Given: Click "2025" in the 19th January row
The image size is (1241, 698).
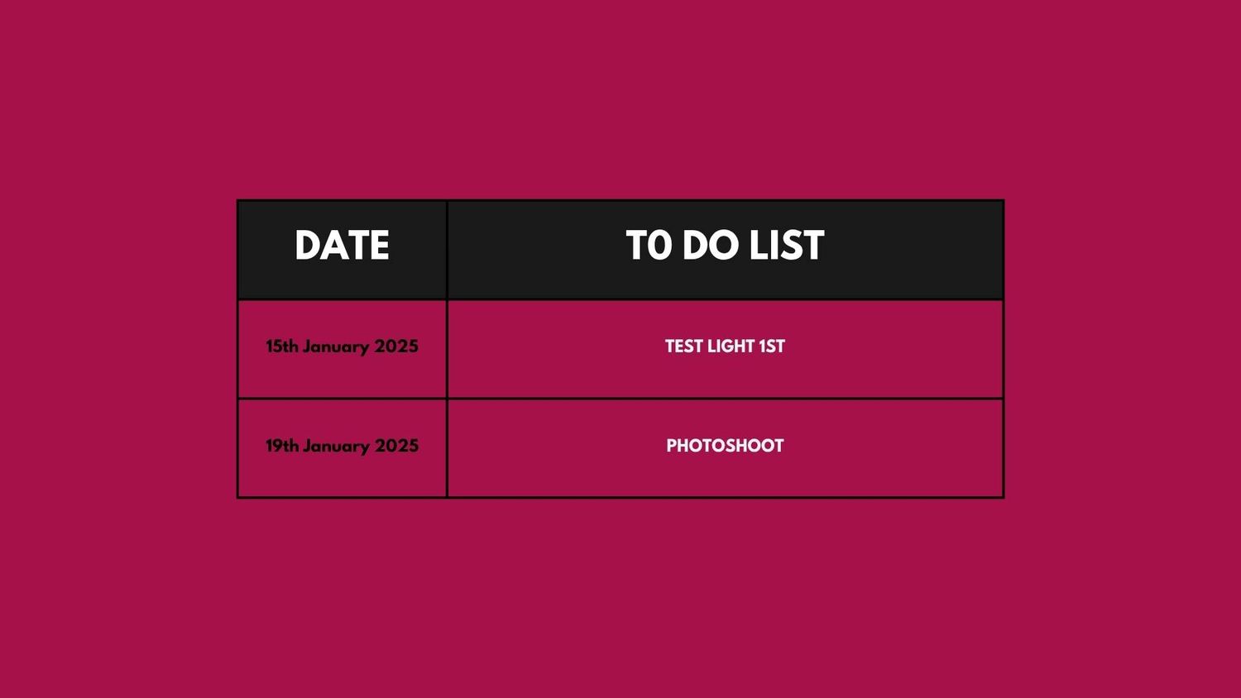Looking at the screenshot, I should click(x=396, y=446).
